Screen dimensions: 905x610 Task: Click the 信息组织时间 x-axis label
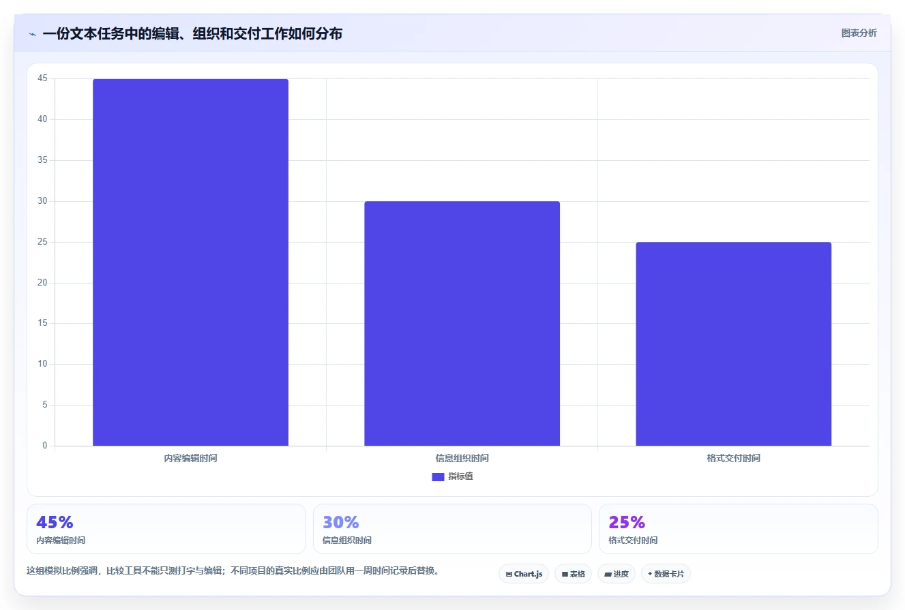pos(462,459)
